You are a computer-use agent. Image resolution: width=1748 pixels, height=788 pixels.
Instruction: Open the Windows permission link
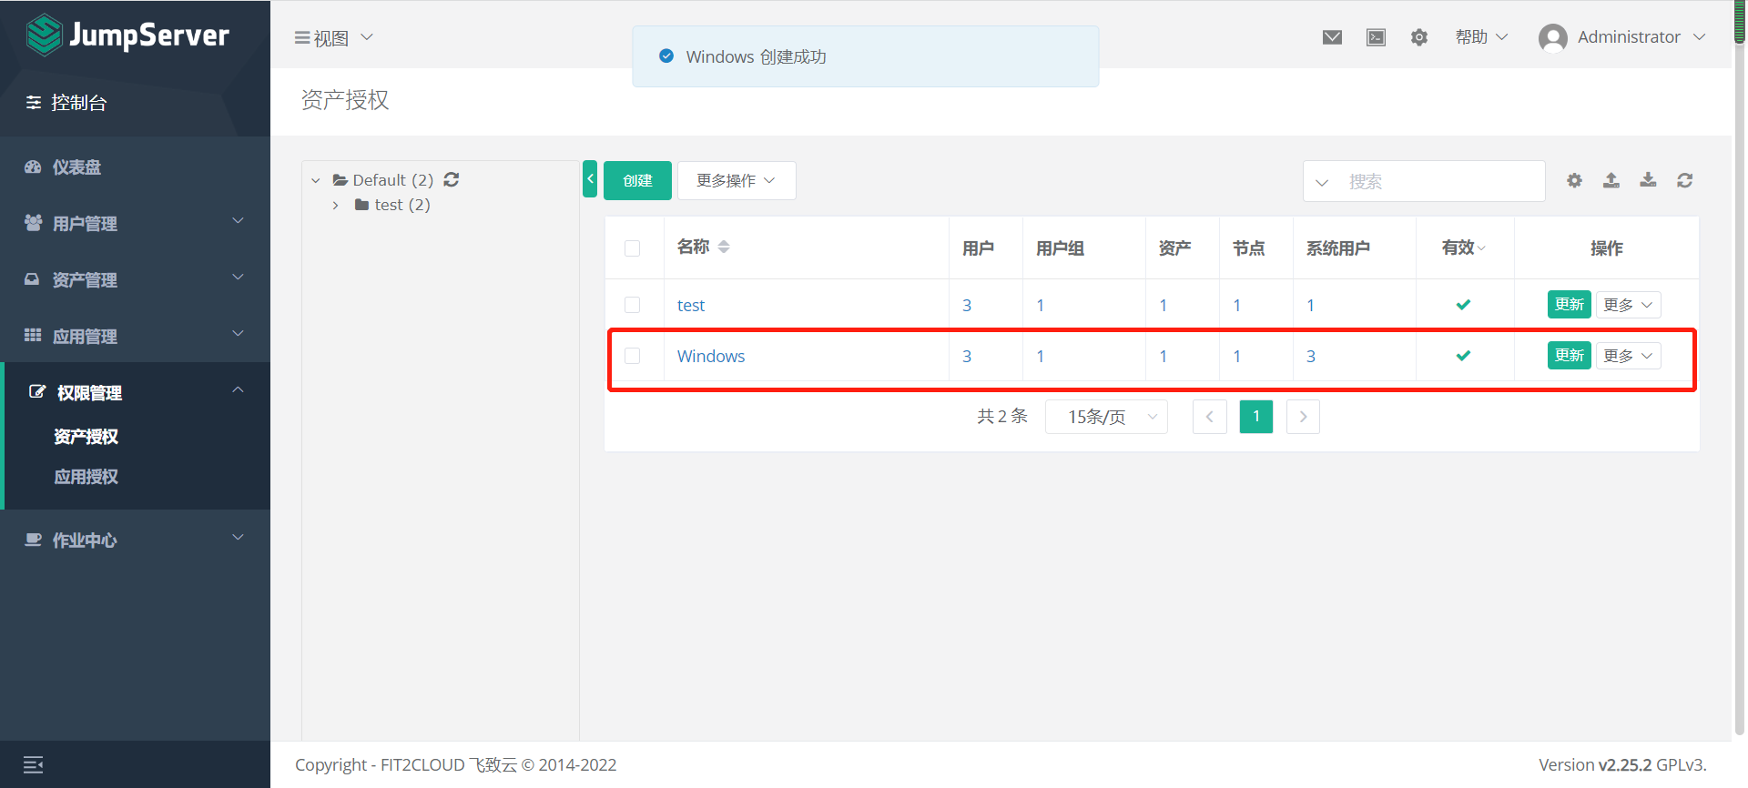tap(710, 356)
